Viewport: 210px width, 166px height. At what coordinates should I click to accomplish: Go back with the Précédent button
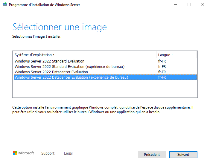tap(152, 155)
